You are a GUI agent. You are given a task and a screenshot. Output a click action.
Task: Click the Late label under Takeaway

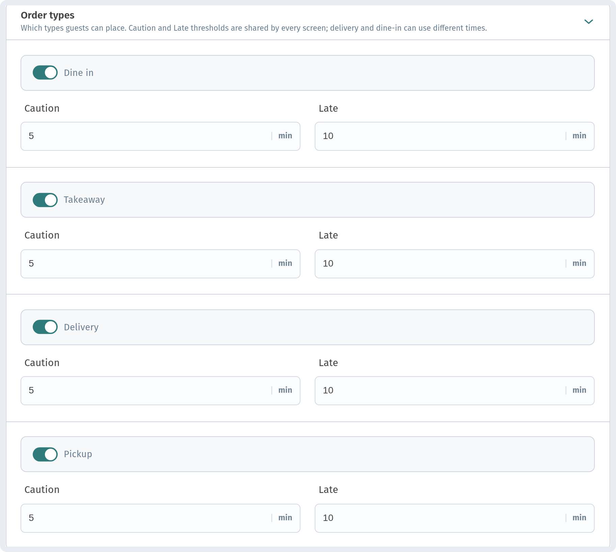(328, 235)
